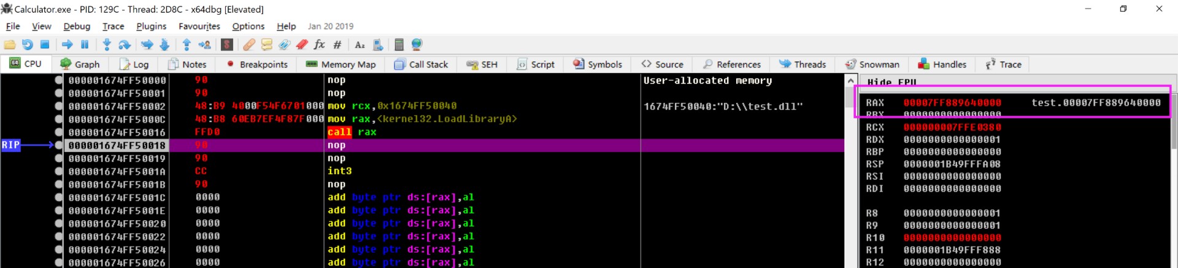The width and height of the screenshot is (1178, 268).
Task: Open the View menu
Action: pos(42,26)
